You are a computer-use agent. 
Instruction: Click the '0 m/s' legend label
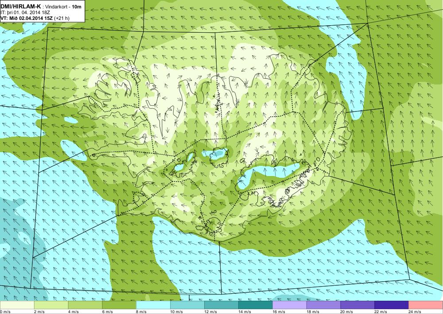pos(5,312)
